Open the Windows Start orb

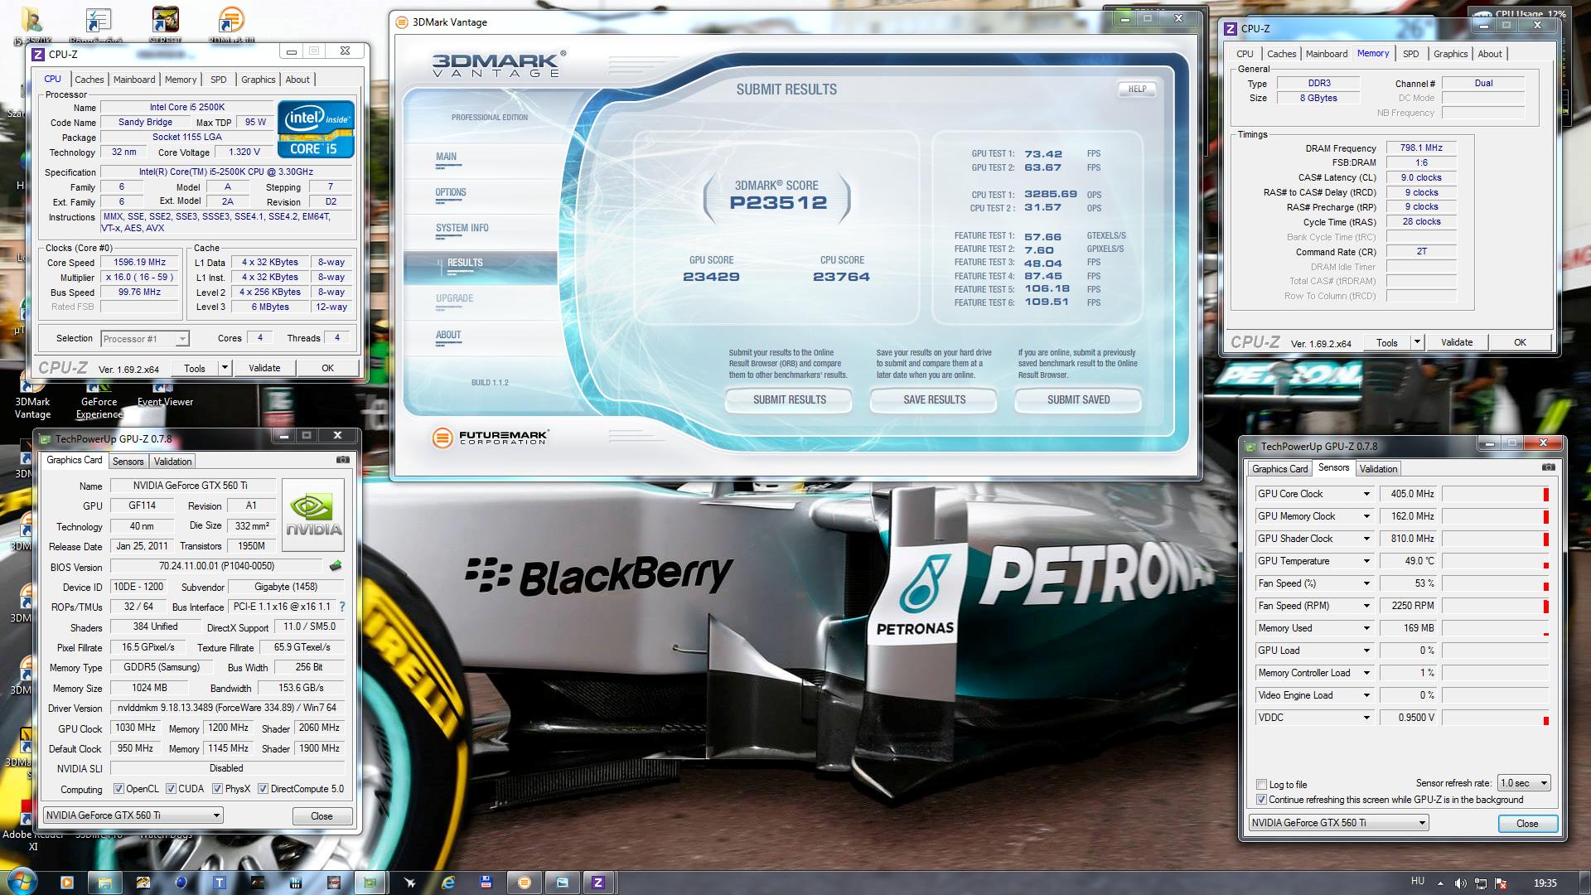point(22,882)
